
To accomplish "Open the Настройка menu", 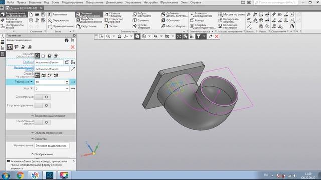I will (150, 2).
